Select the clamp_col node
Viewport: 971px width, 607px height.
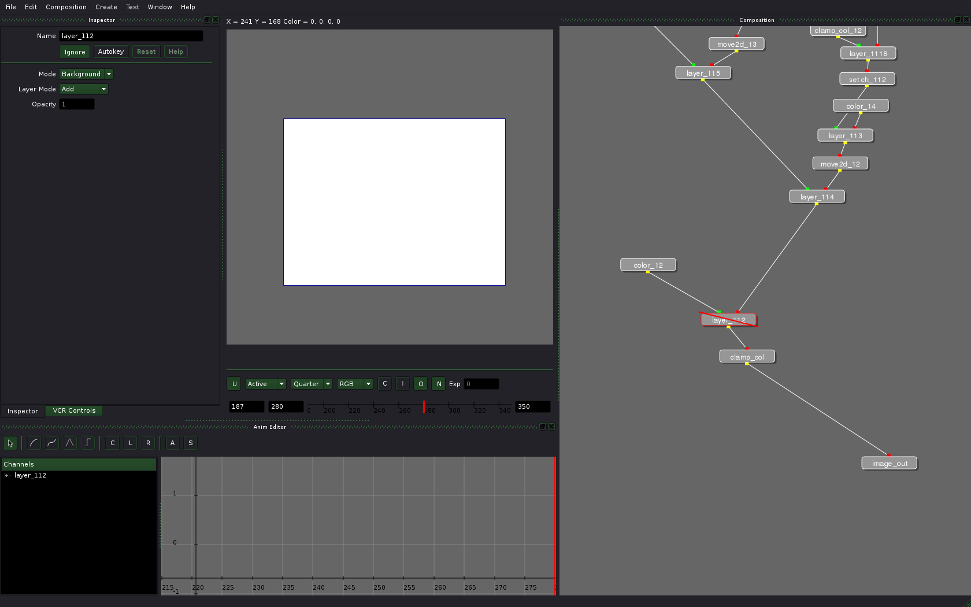747,357
